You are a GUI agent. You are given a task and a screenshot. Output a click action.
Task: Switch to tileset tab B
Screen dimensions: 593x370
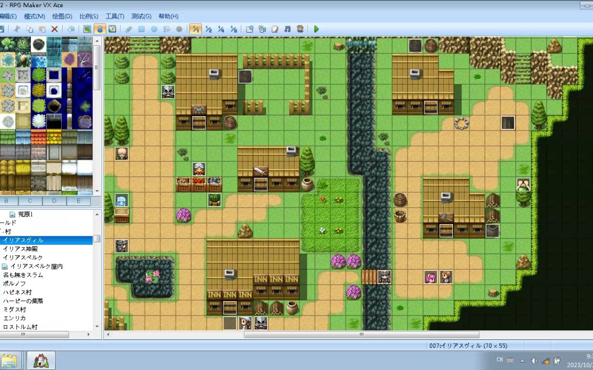click(x=6, y=201)
